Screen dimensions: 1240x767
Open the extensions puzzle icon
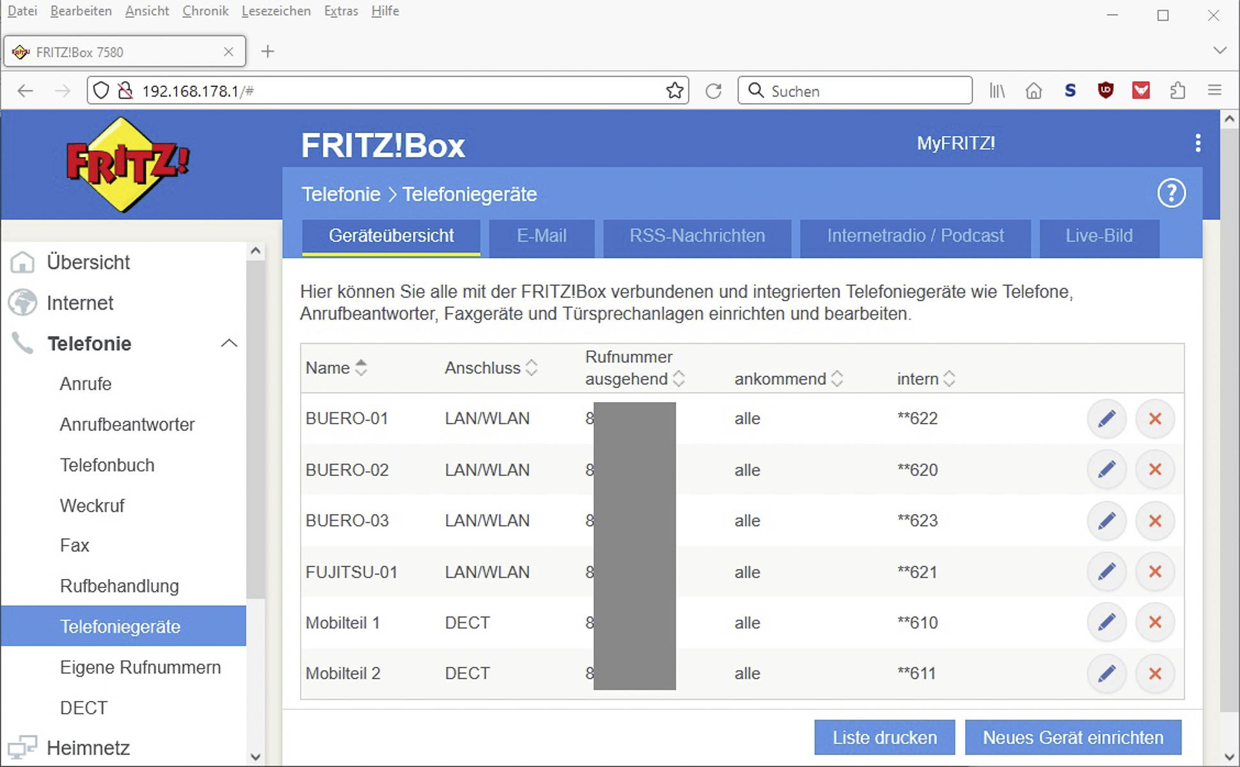pyautogui.click(x=1177, y=91)
